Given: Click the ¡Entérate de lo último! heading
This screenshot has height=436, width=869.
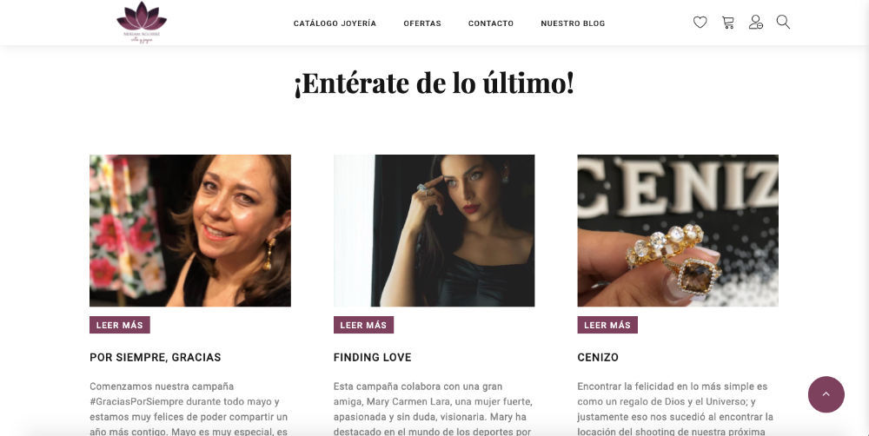Looking at the screenshot, I should coord(434,83).
